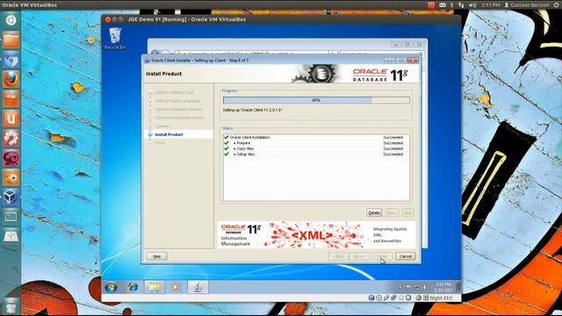This screenshot has width=562, height=316.
Task: Click the Ubuntu panel clock showing 2:11 PM
Action: (491, 5)
